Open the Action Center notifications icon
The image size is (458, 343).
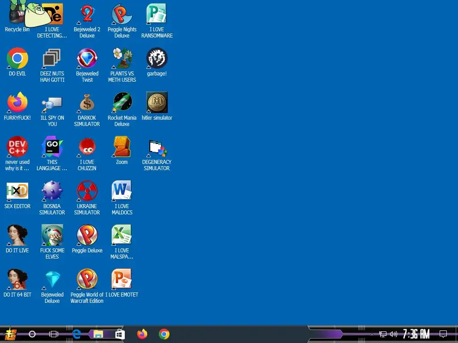coord(443,334)
